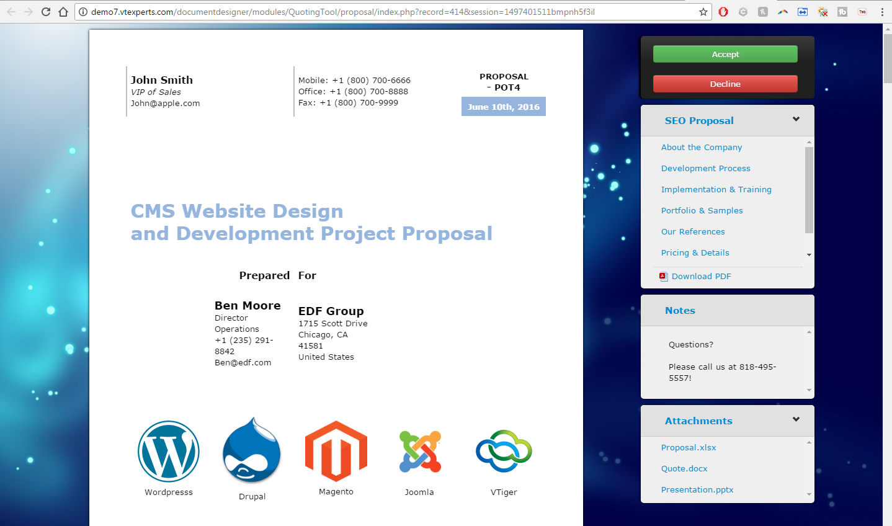This screenshot has width=892, height=526.
Task: Open the Chrome three-dot menu
Action: coord(882,12)
